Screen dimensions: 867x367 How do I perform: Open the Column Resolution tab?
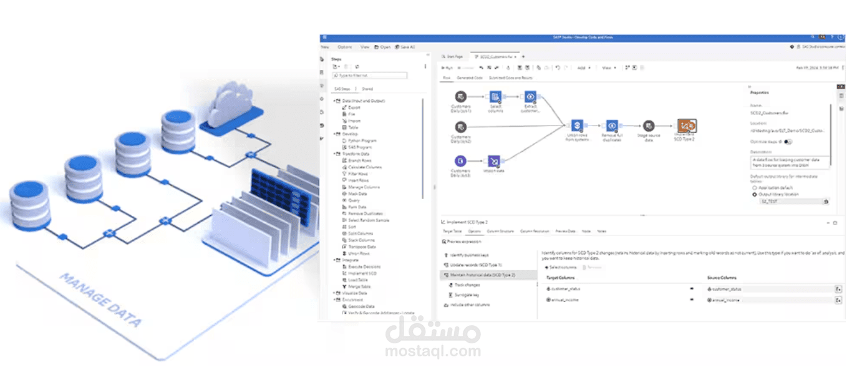tap(535, 231)
